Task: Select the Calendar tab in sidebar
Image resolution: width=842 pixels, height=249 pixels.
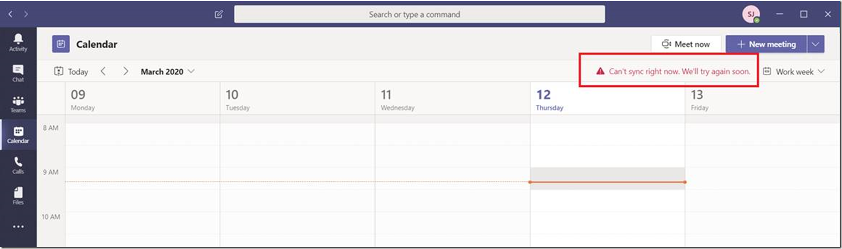Action: click(18, 135)
